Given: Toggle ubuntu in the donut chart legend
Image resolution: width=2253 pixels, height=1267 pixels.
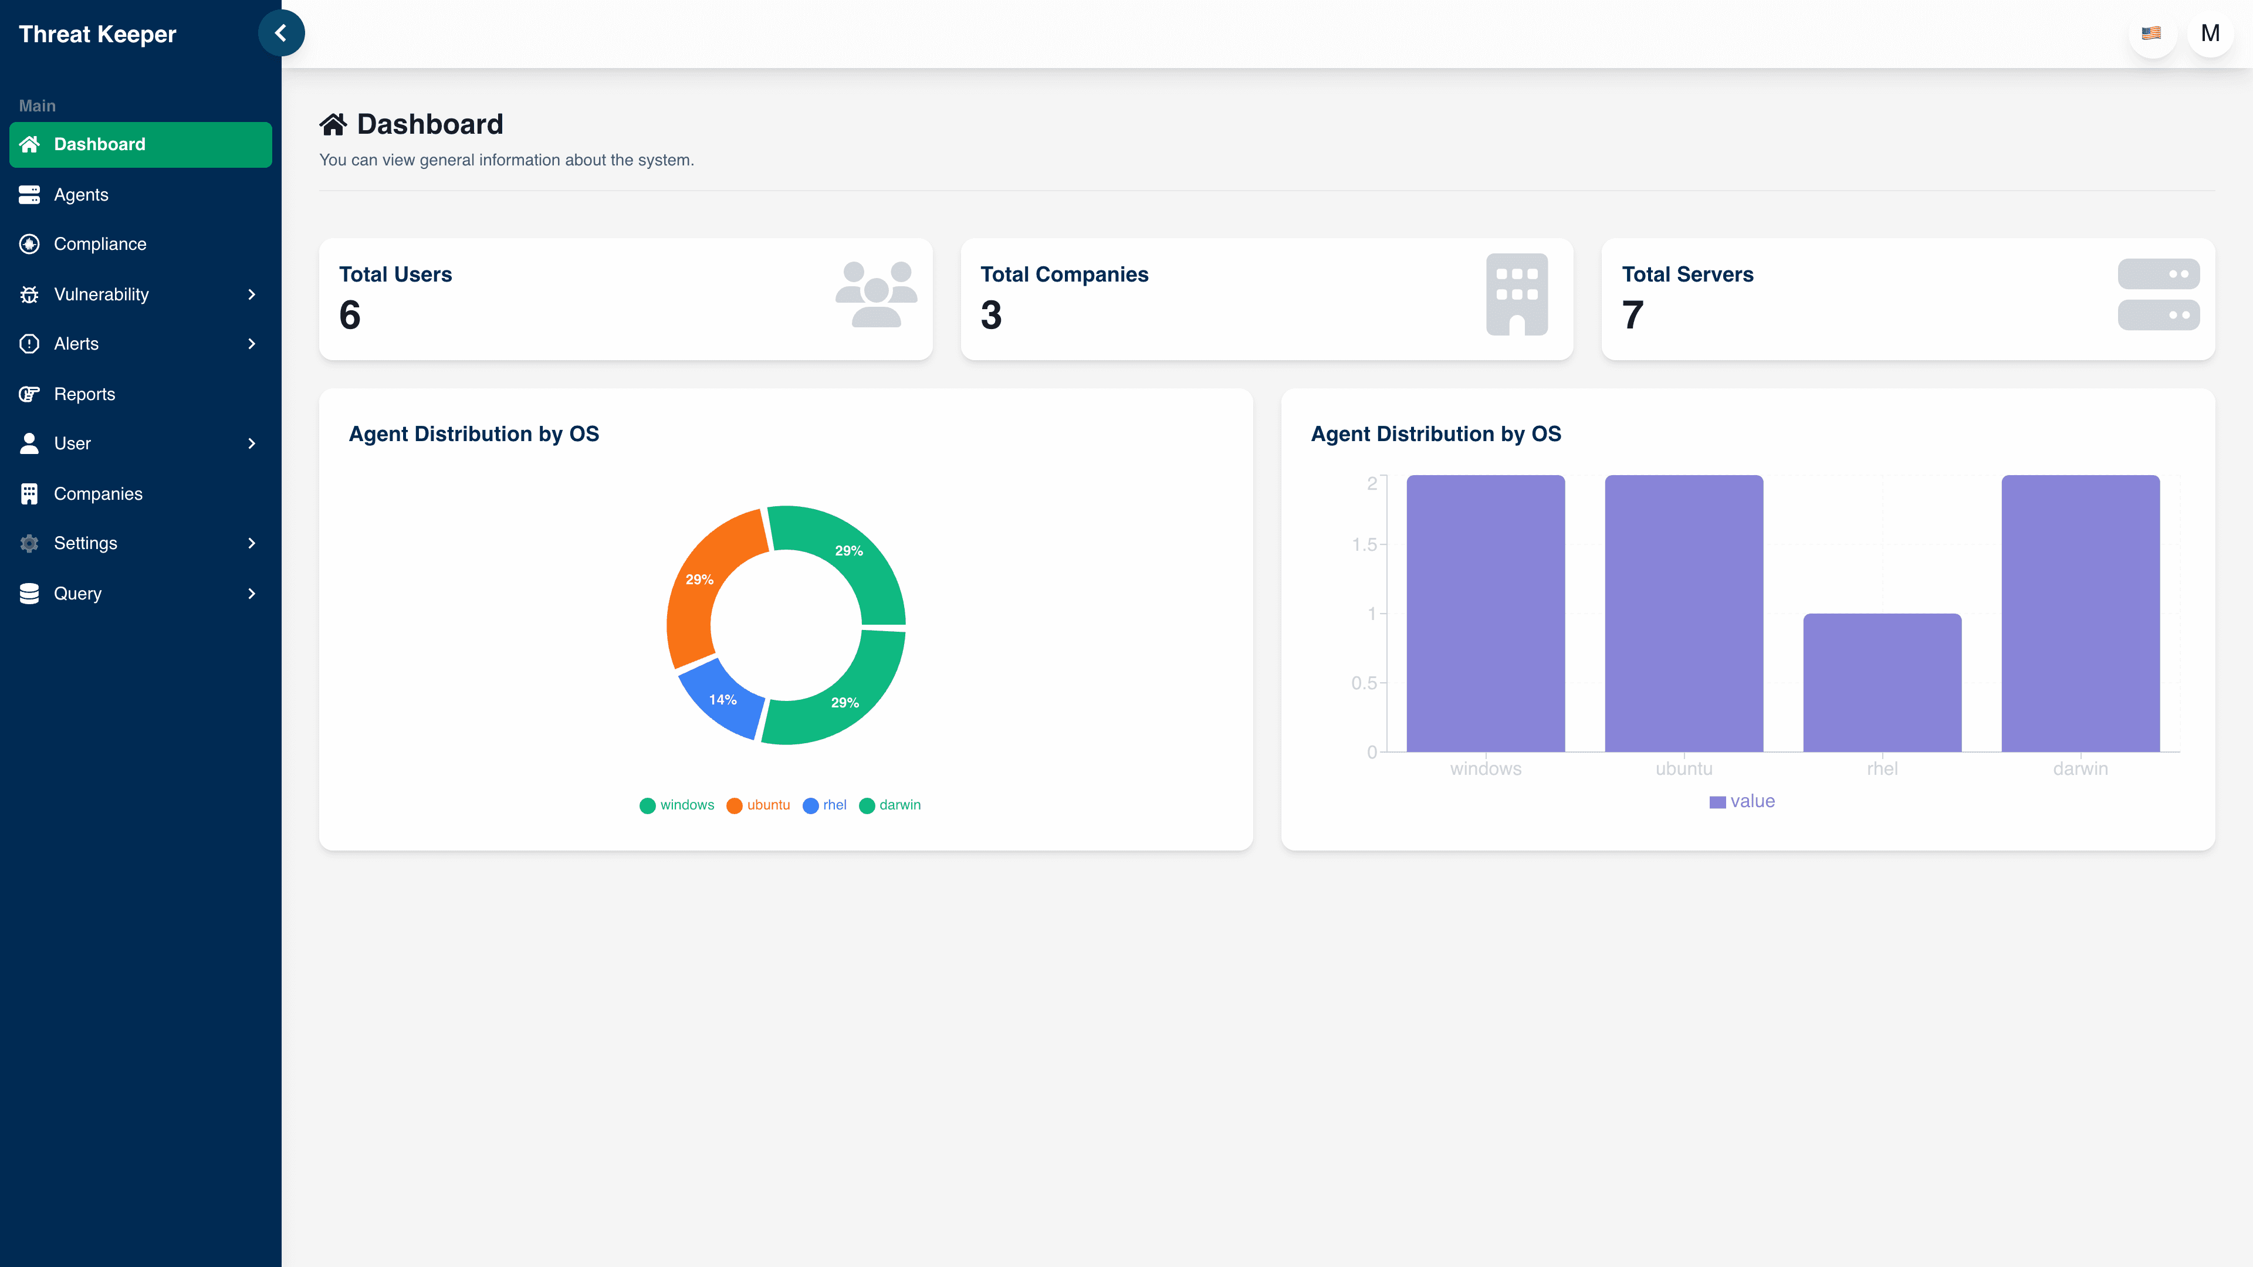Looking at the screenshot, I should [759, 805].
